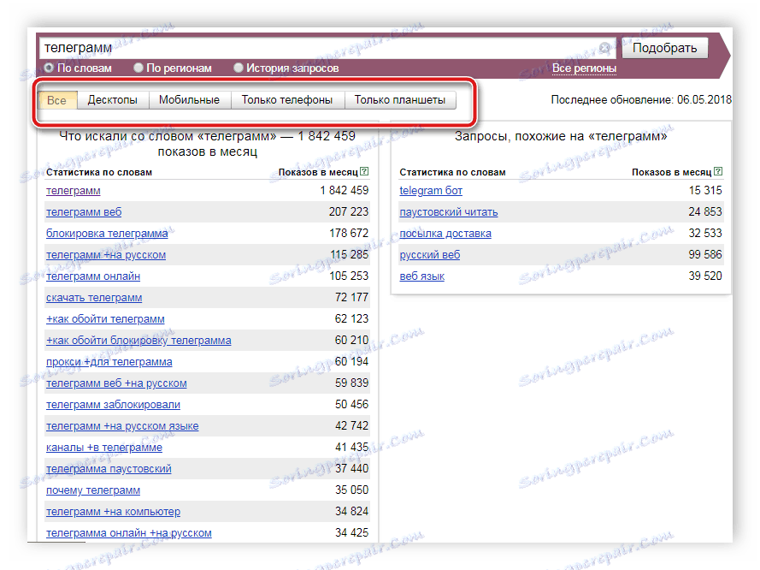760x570 pixels.
Task: Open the "почему телеграмм" link
Action: click(x=93, y=490)
